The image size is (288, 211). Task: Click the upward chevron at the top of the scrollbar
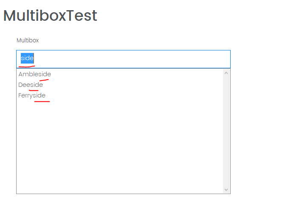click(226, 73)
